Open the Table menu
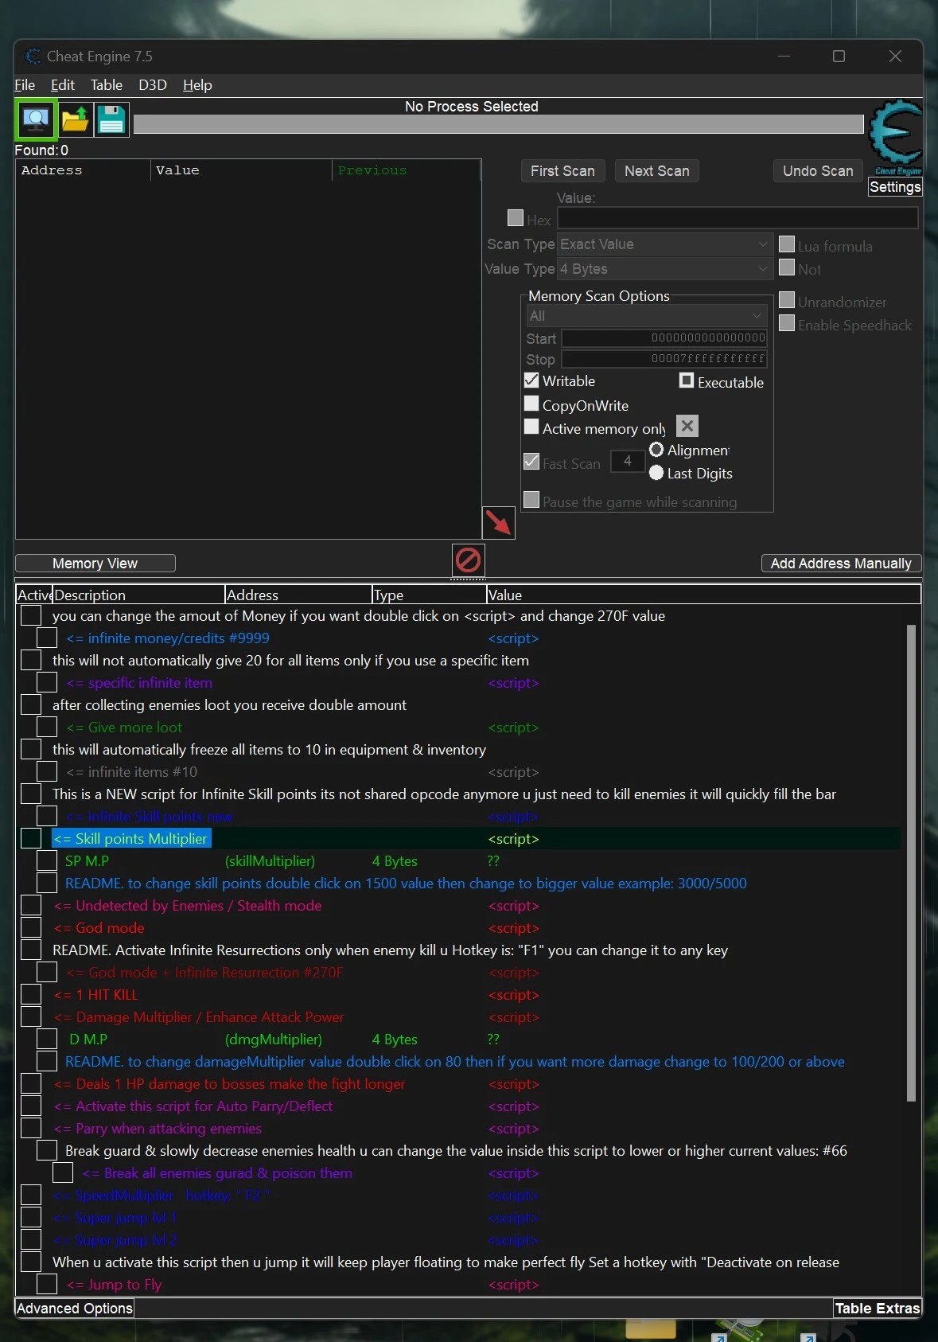 107,85
